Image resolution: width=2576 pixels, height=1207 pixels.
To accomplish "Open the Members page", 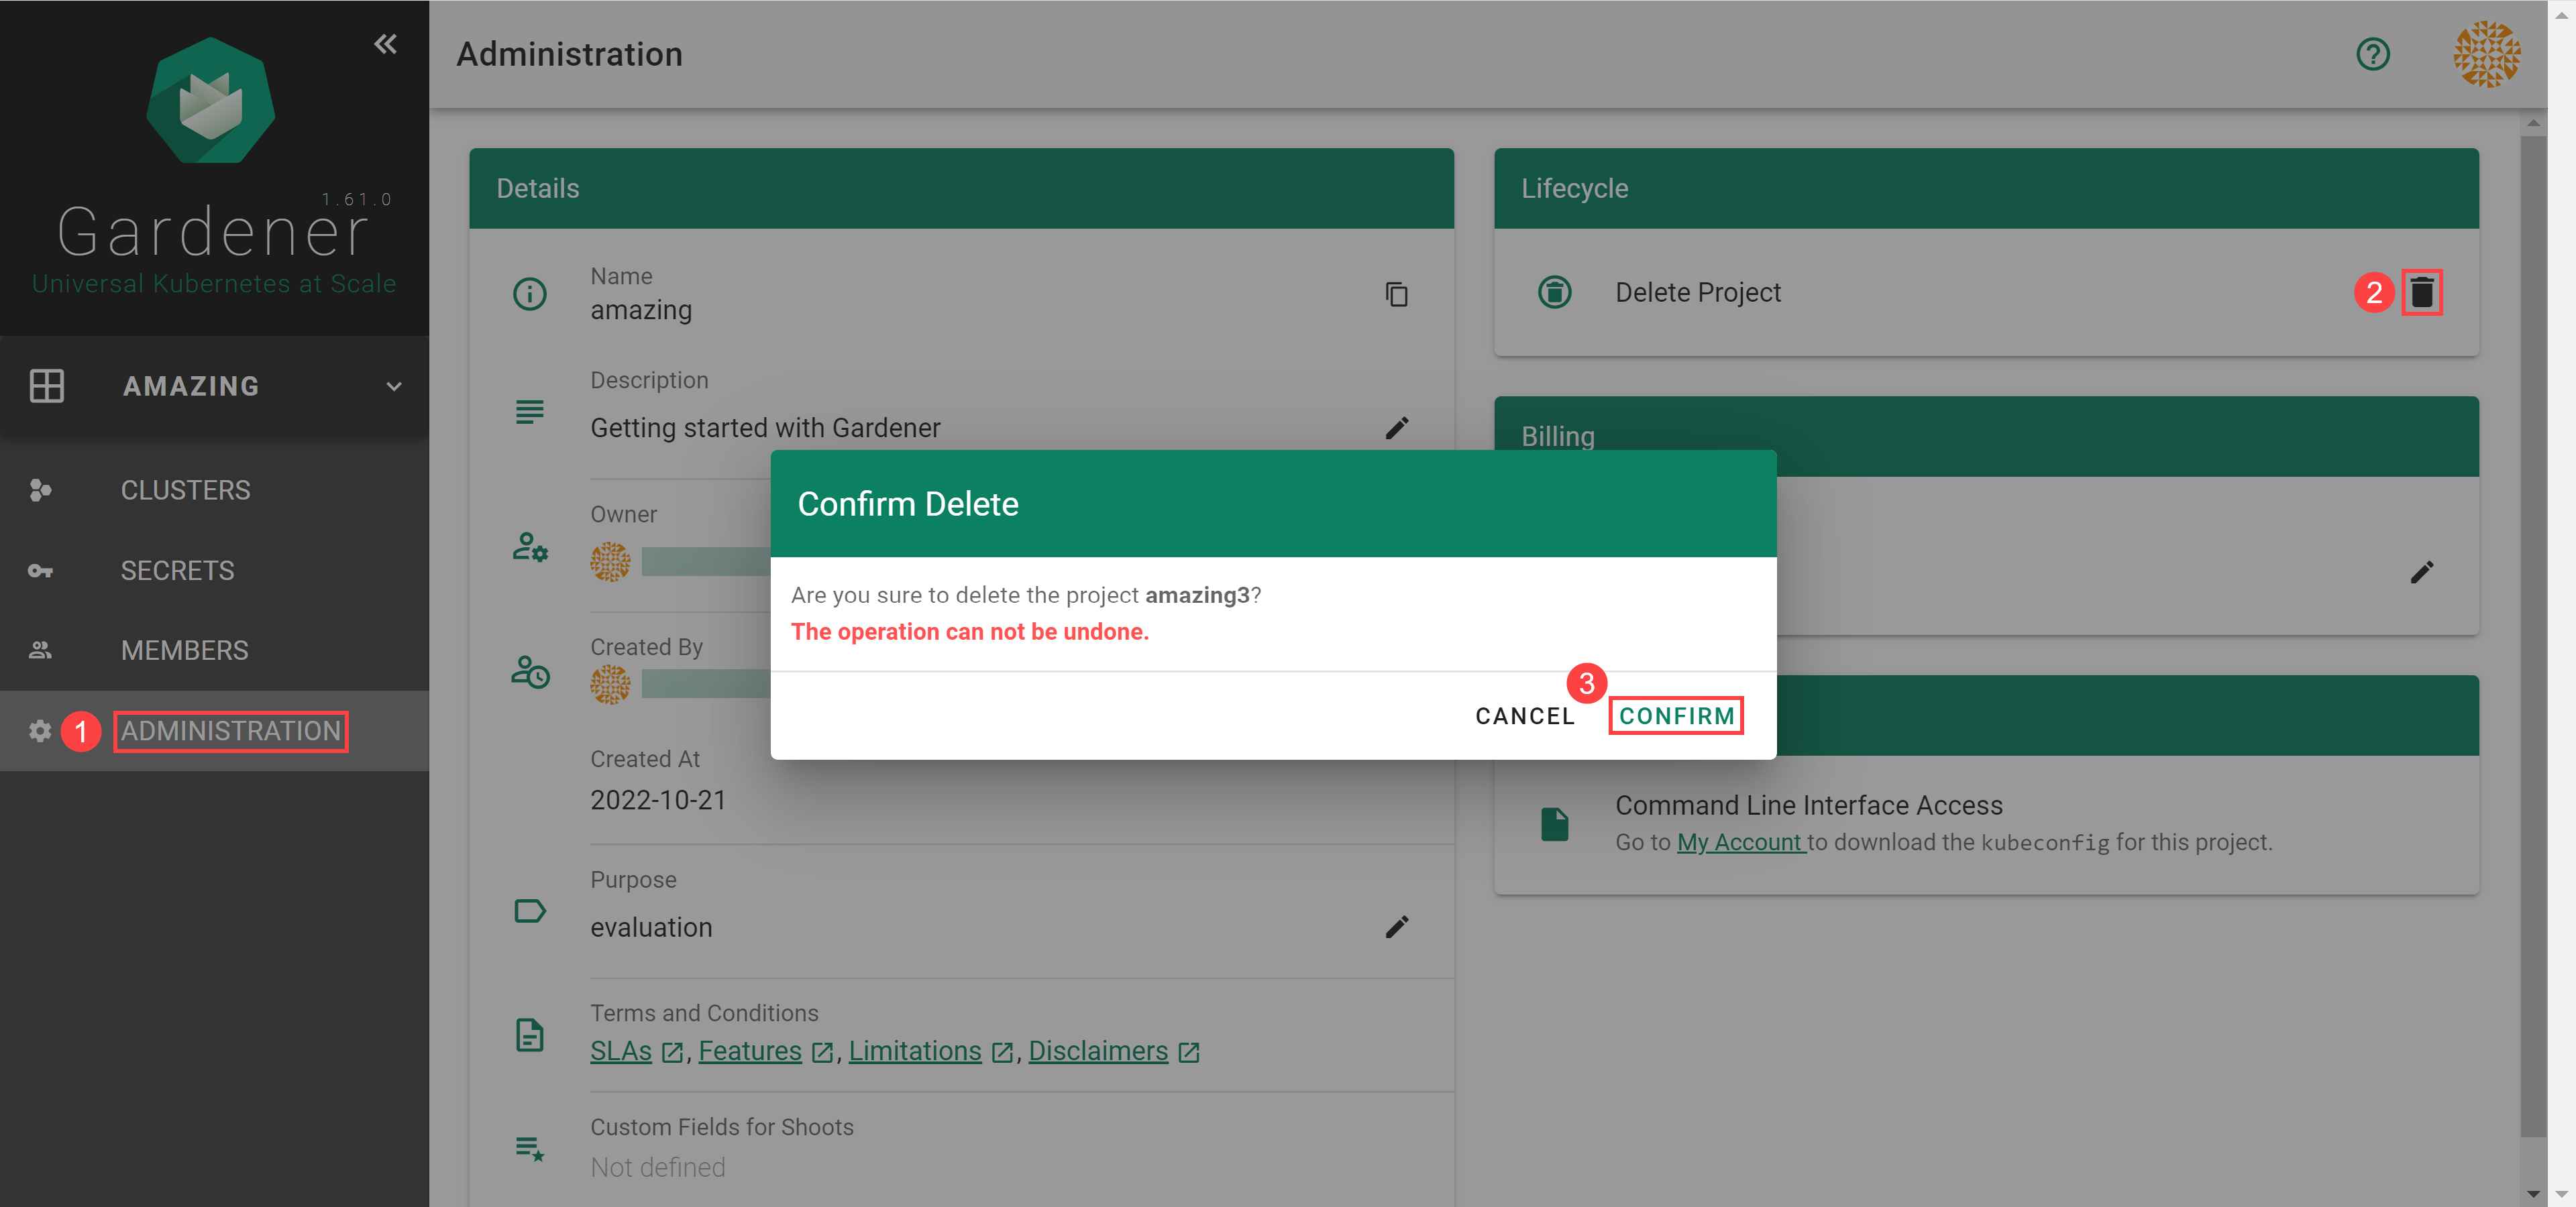I will (x=184, y=650).
